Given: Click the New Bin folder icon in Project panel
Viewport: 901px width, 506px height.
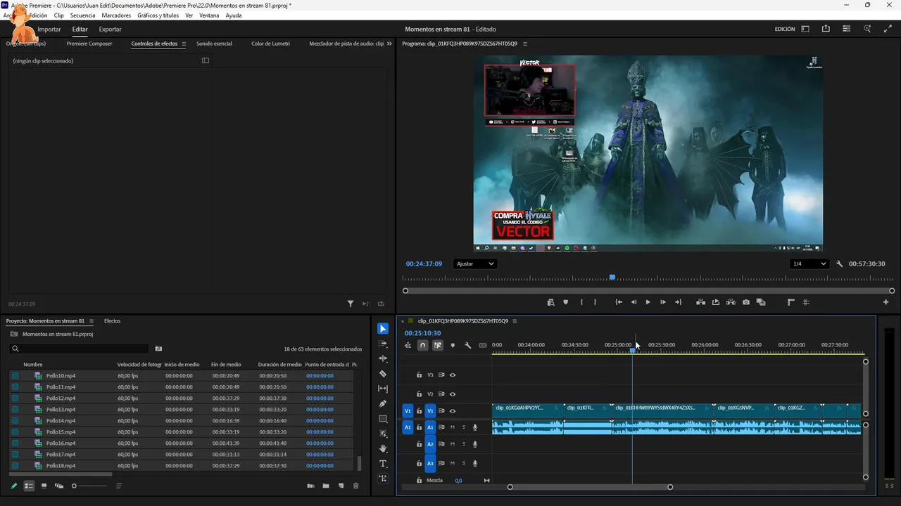Looking at the screenshot, I should tap(326, 486).
